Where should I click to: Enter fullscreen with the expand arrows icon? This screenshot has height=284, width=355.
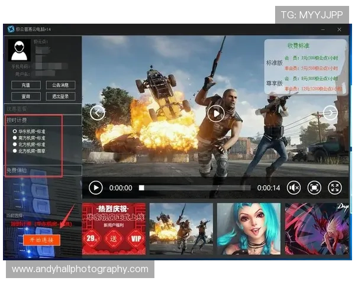tap(335, 188)
